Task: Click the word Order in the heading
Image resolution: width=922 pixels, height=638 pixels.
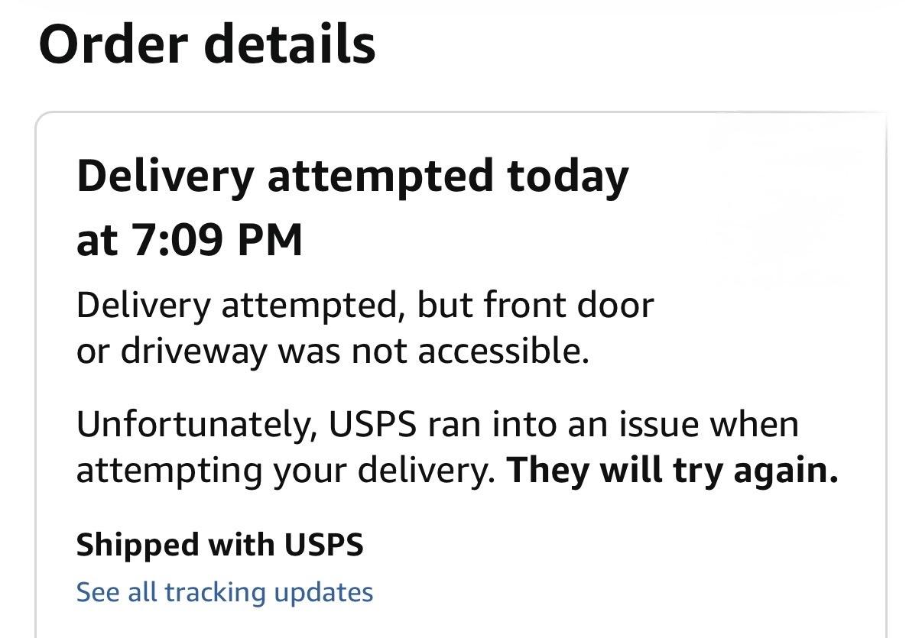Action: [113, 44]
